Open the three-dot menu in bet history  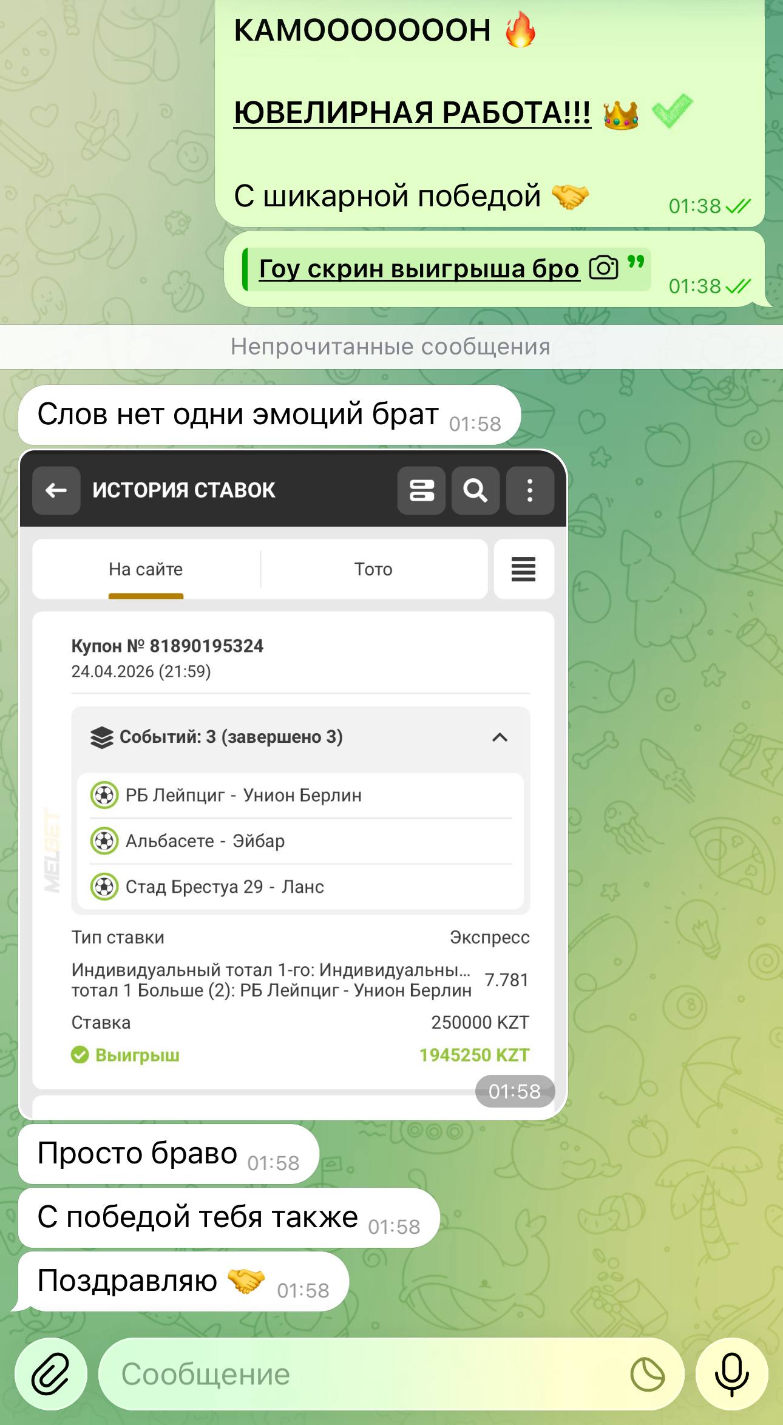(530, 490)
